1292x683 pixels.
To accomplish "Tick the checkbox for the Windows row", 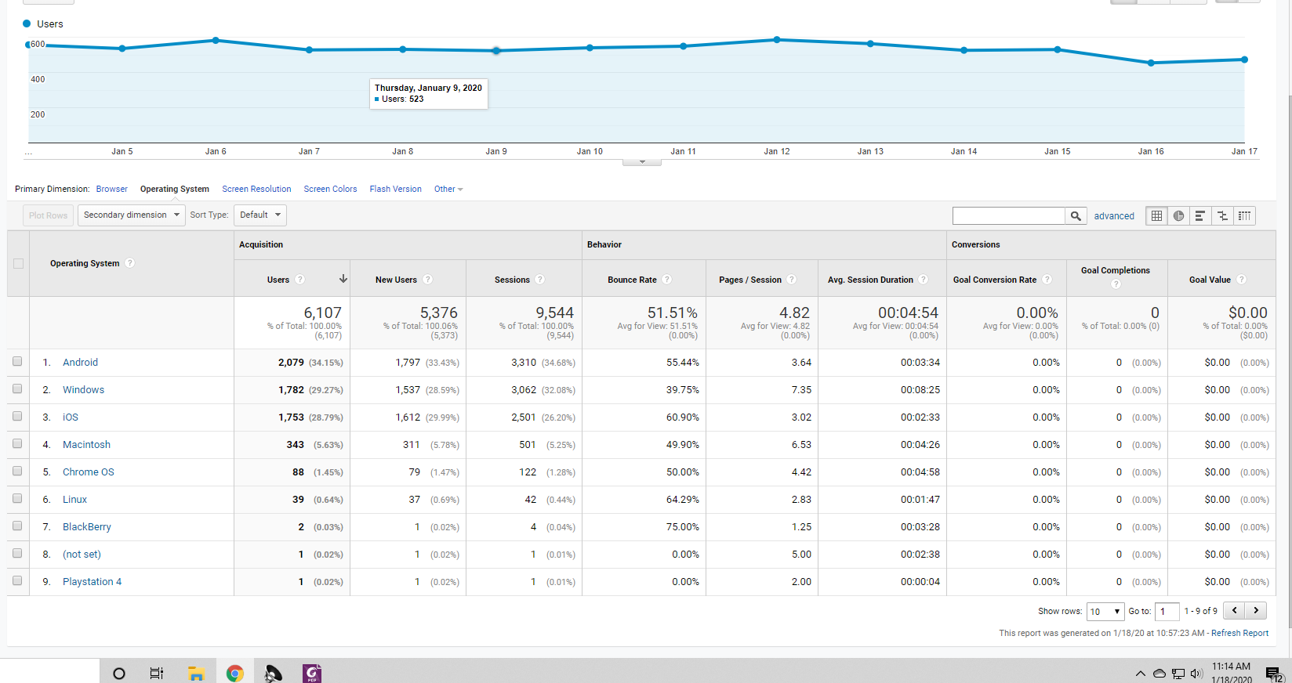I will coord(17,389).
